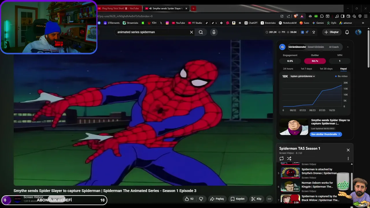
Task: Open the Suno bookmark
Action: (304, 23)
